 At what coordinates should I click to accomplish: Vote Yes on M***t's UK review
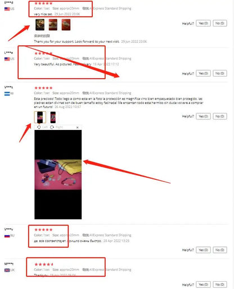pyautogui.click(x=203, y=285)
